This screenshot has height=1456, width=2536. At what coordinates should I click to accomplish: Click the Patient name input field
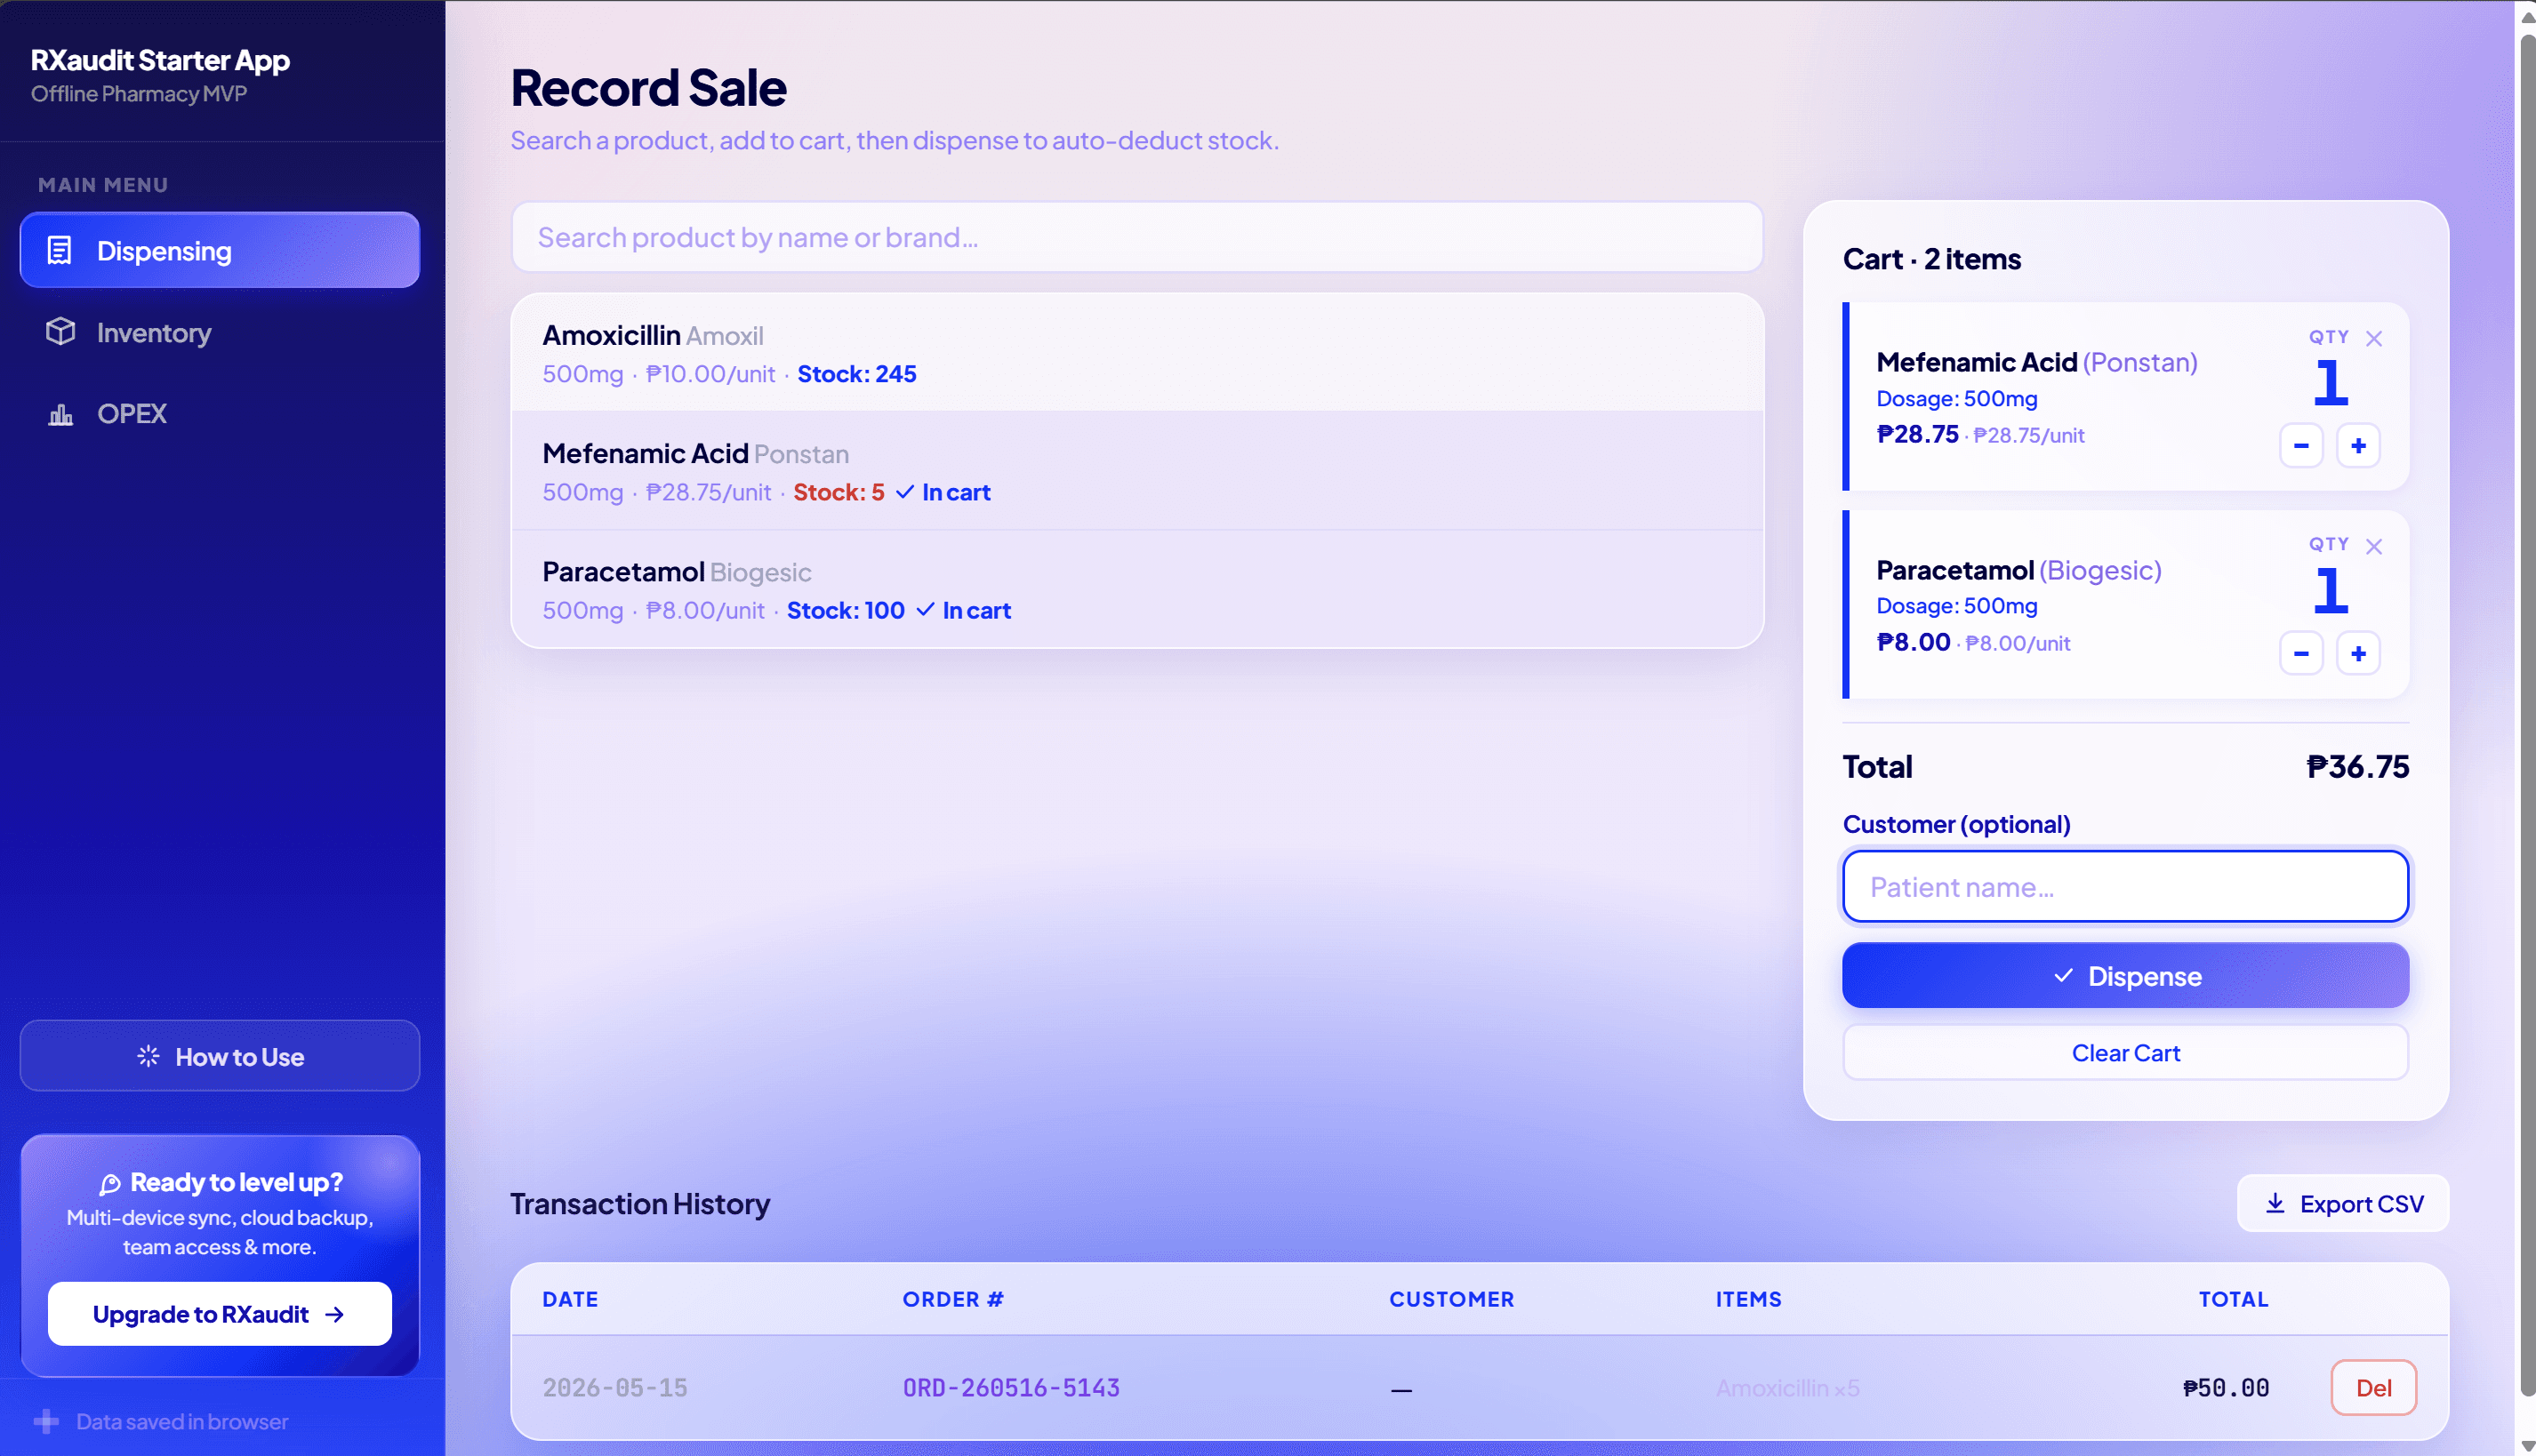(2126, 886)
